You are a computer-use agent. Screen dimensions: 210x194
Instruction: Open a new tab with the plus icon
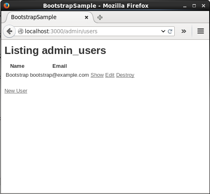[100, 17]
